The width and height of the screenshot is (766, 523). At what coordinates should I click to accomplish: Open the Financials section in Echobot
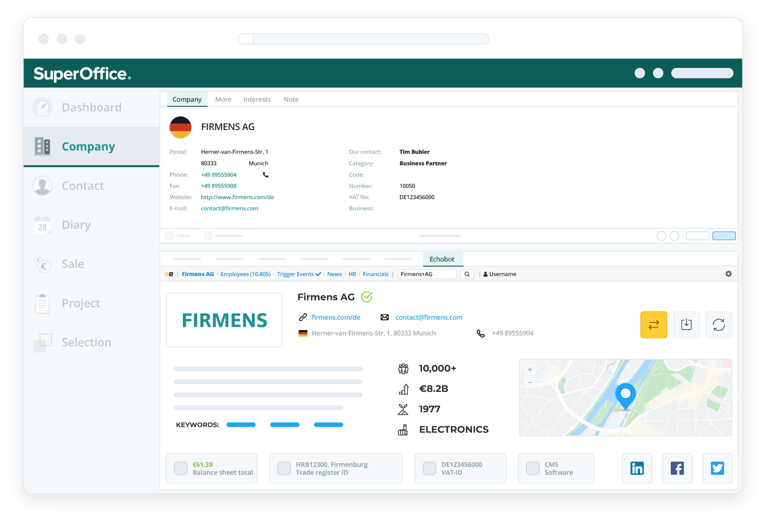click(x=376, y=274)
